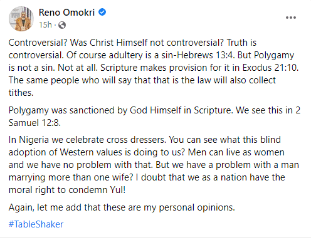The image size is (311, 240).
Task: Click the word tithes in post
Action: pyautogui.click(x=21, y=93)
